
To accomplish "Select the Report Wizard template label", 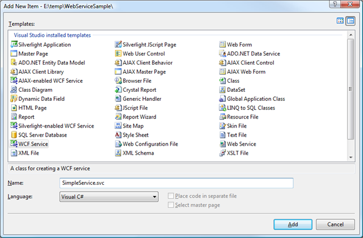I will [140, 117].
